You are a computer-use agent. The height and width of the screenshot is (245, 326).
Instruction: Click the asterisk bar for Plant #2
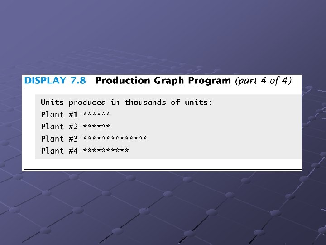click(x=96, y=126)
